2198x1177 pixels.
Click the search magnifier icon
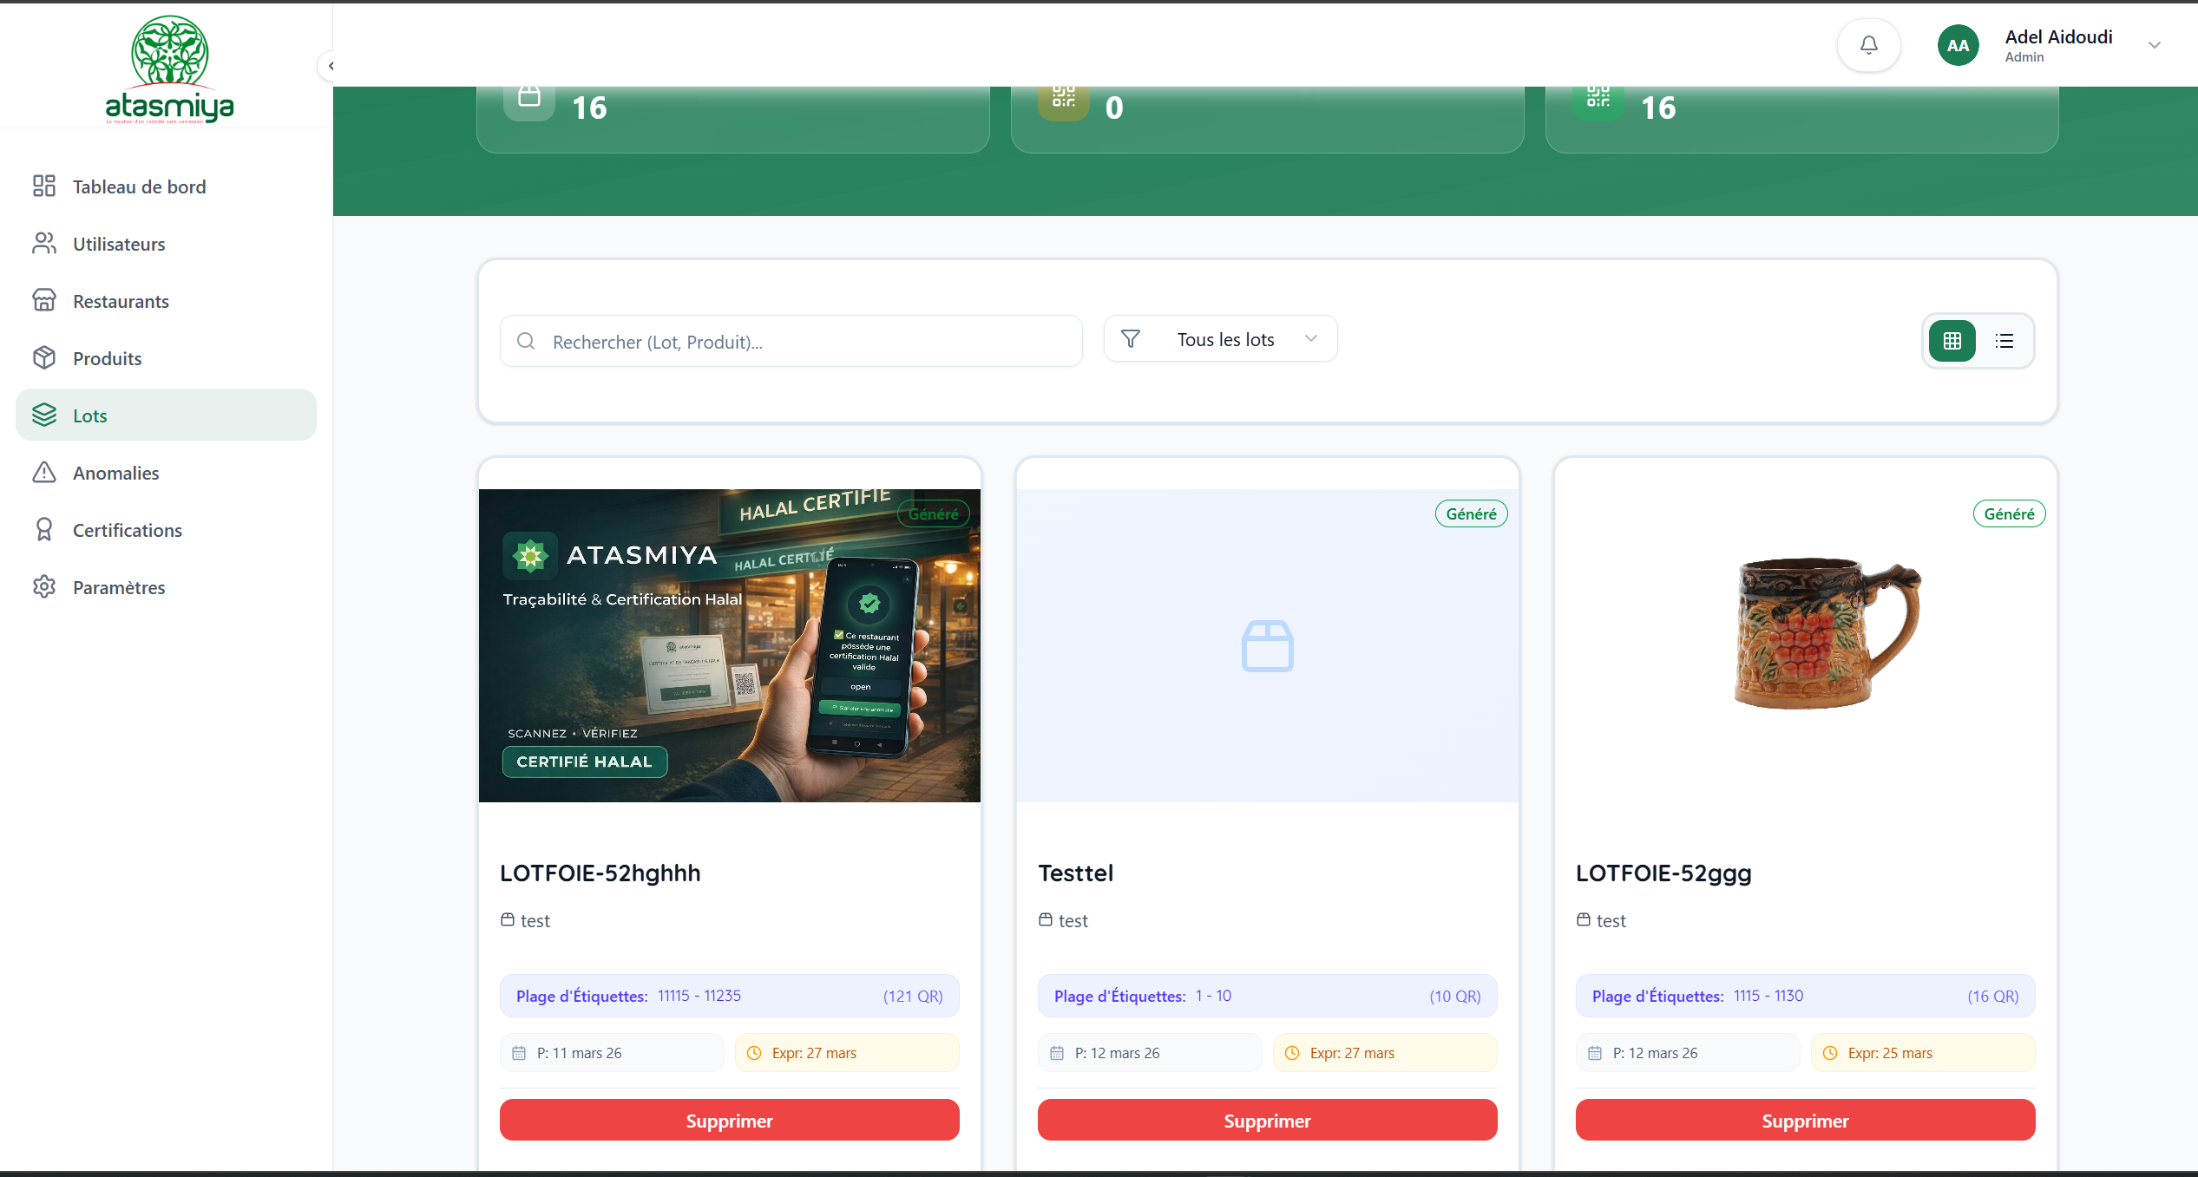click(x=526, y=341)
